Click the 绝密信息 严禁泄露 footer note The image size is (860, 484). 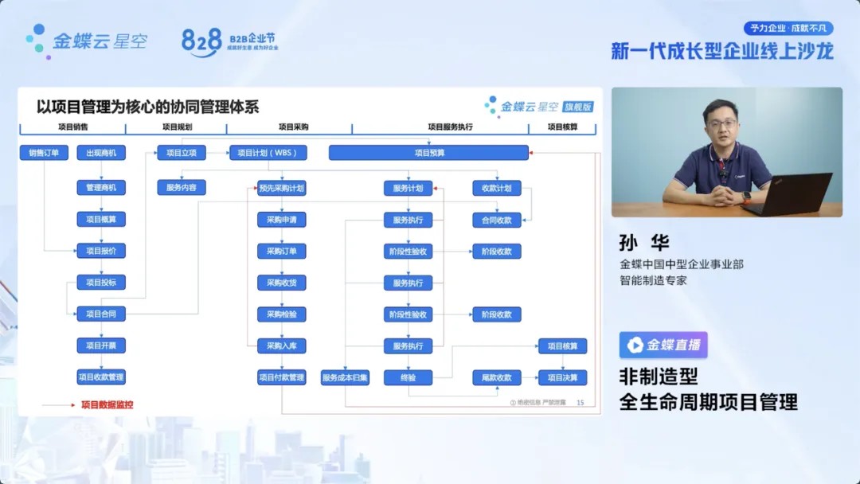tap(538, 403)
